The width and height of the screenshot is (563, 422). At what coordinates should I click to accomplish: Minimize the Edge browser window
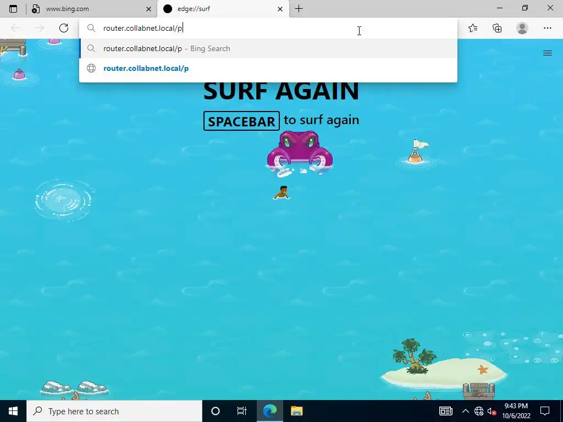pyautogui.click(x=499, y=8)
